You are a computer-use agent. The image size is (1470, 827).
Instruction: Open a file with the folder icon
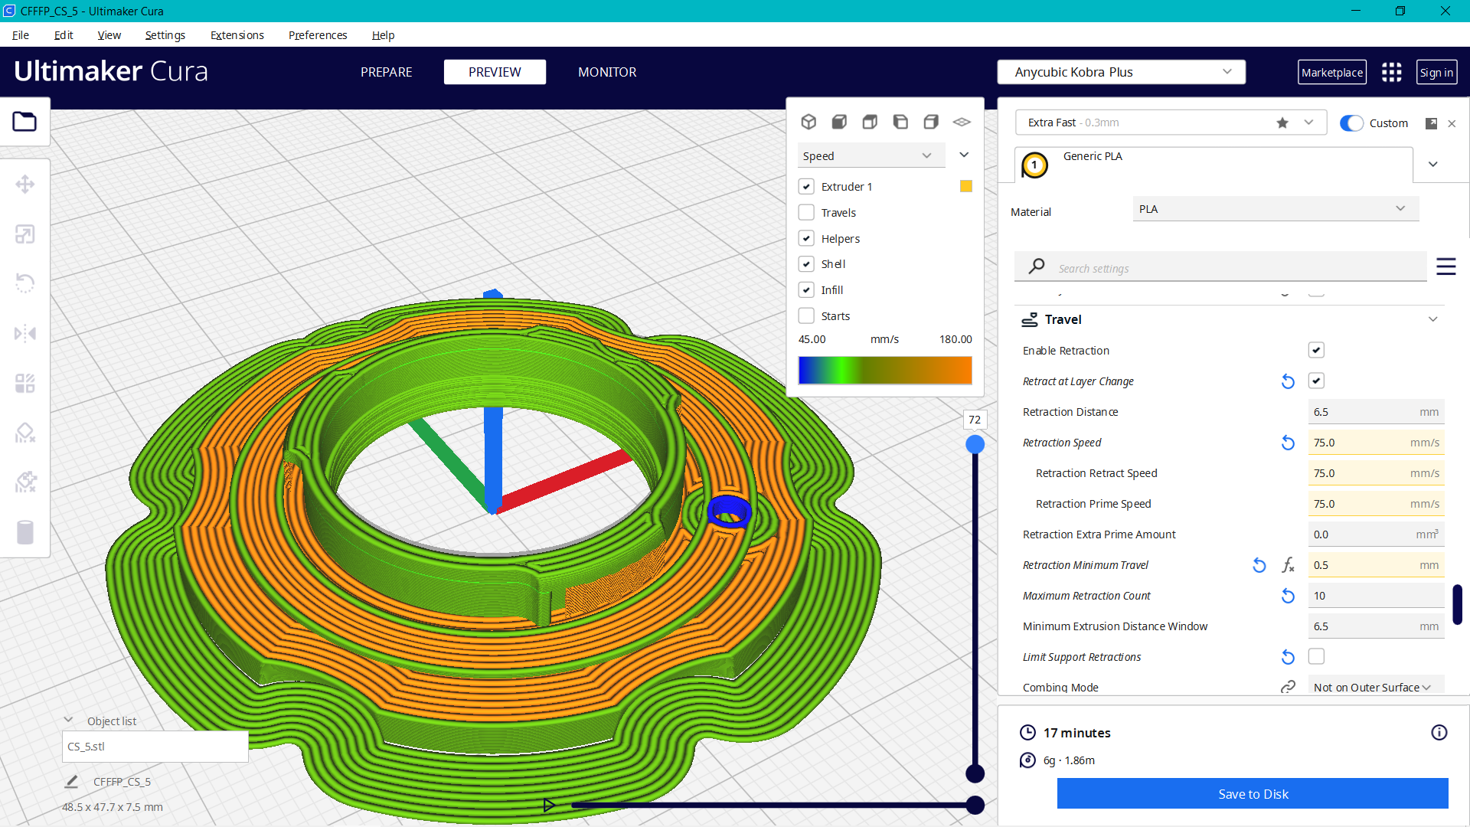[x=25, y=121]
